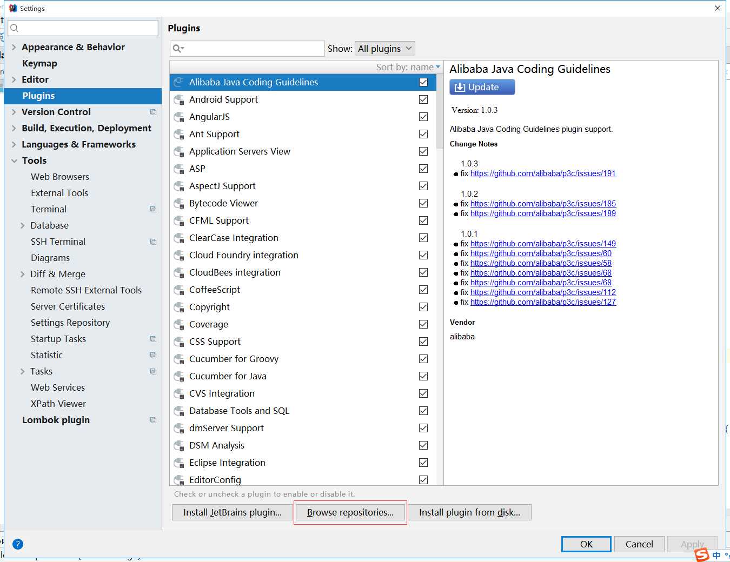Toggle the Database Tools and SQL checkbox
Screen dimensions: 730x562
pyautogui.click(x=423, y=411)
